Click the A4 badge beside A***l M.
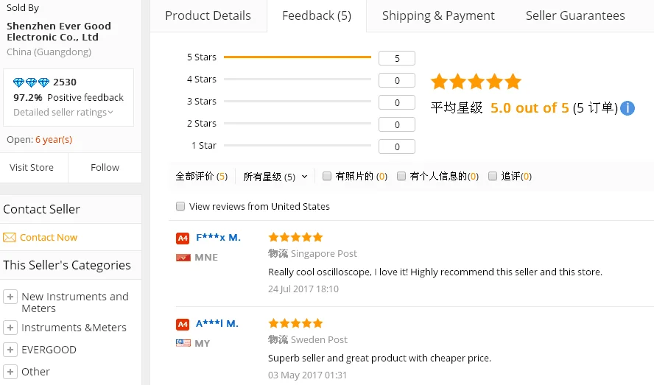This screenshot has height=385, width=654. pyautogui.click(x=183, y=324)
